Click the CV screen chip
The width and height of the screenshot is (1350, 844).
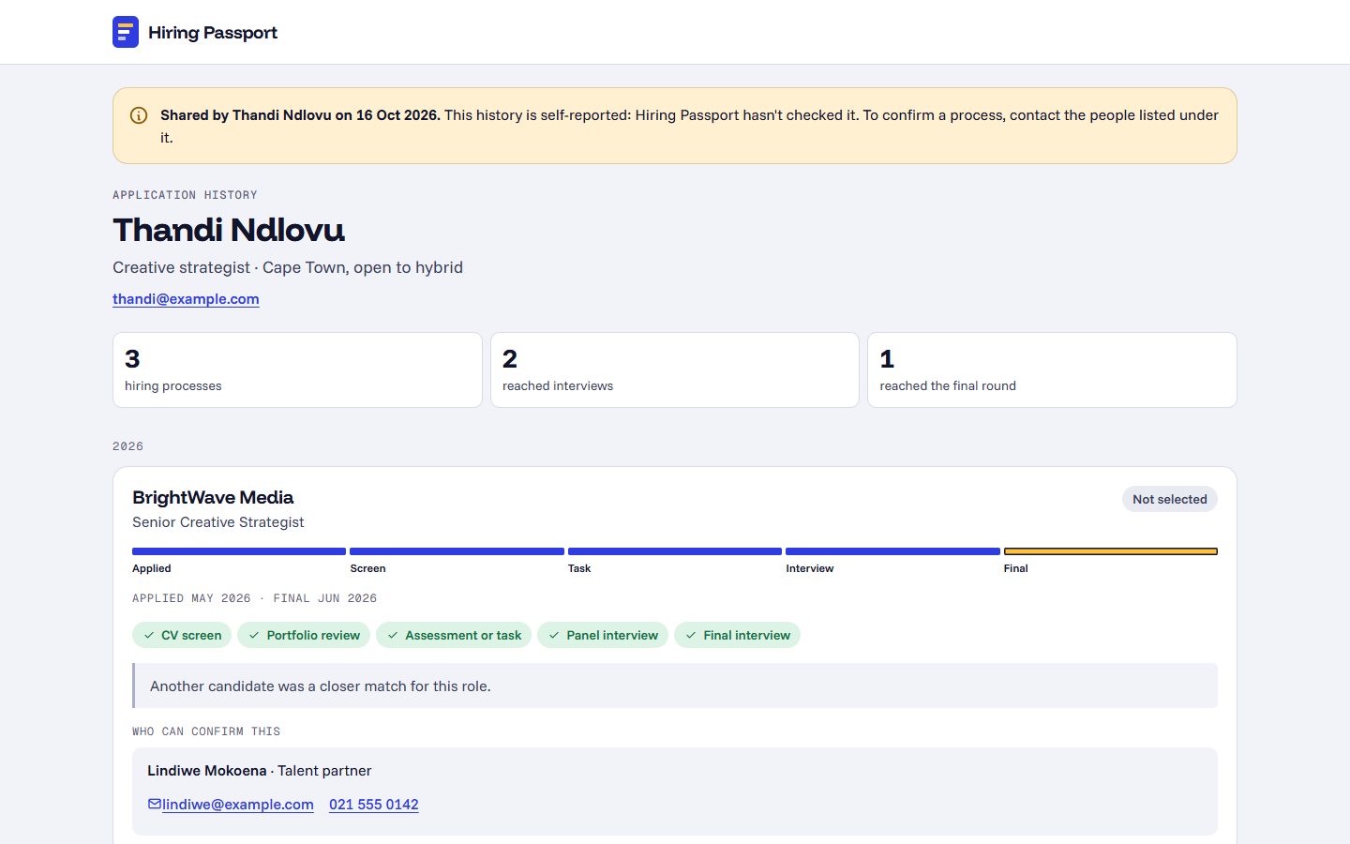183,635
